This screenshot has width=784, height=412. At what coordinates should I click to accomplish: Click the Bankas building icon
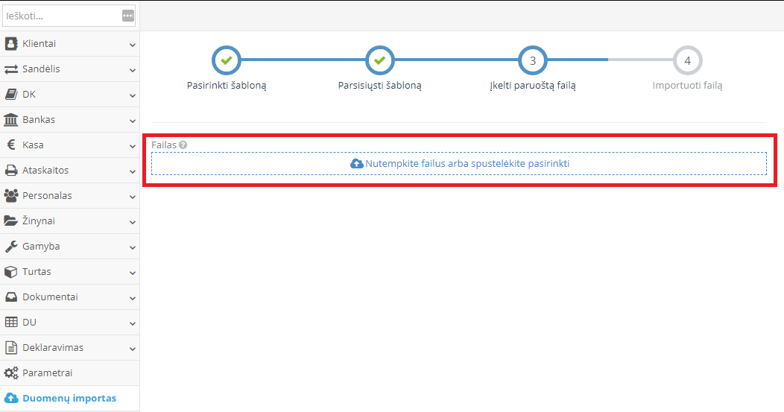pos(11,120)
